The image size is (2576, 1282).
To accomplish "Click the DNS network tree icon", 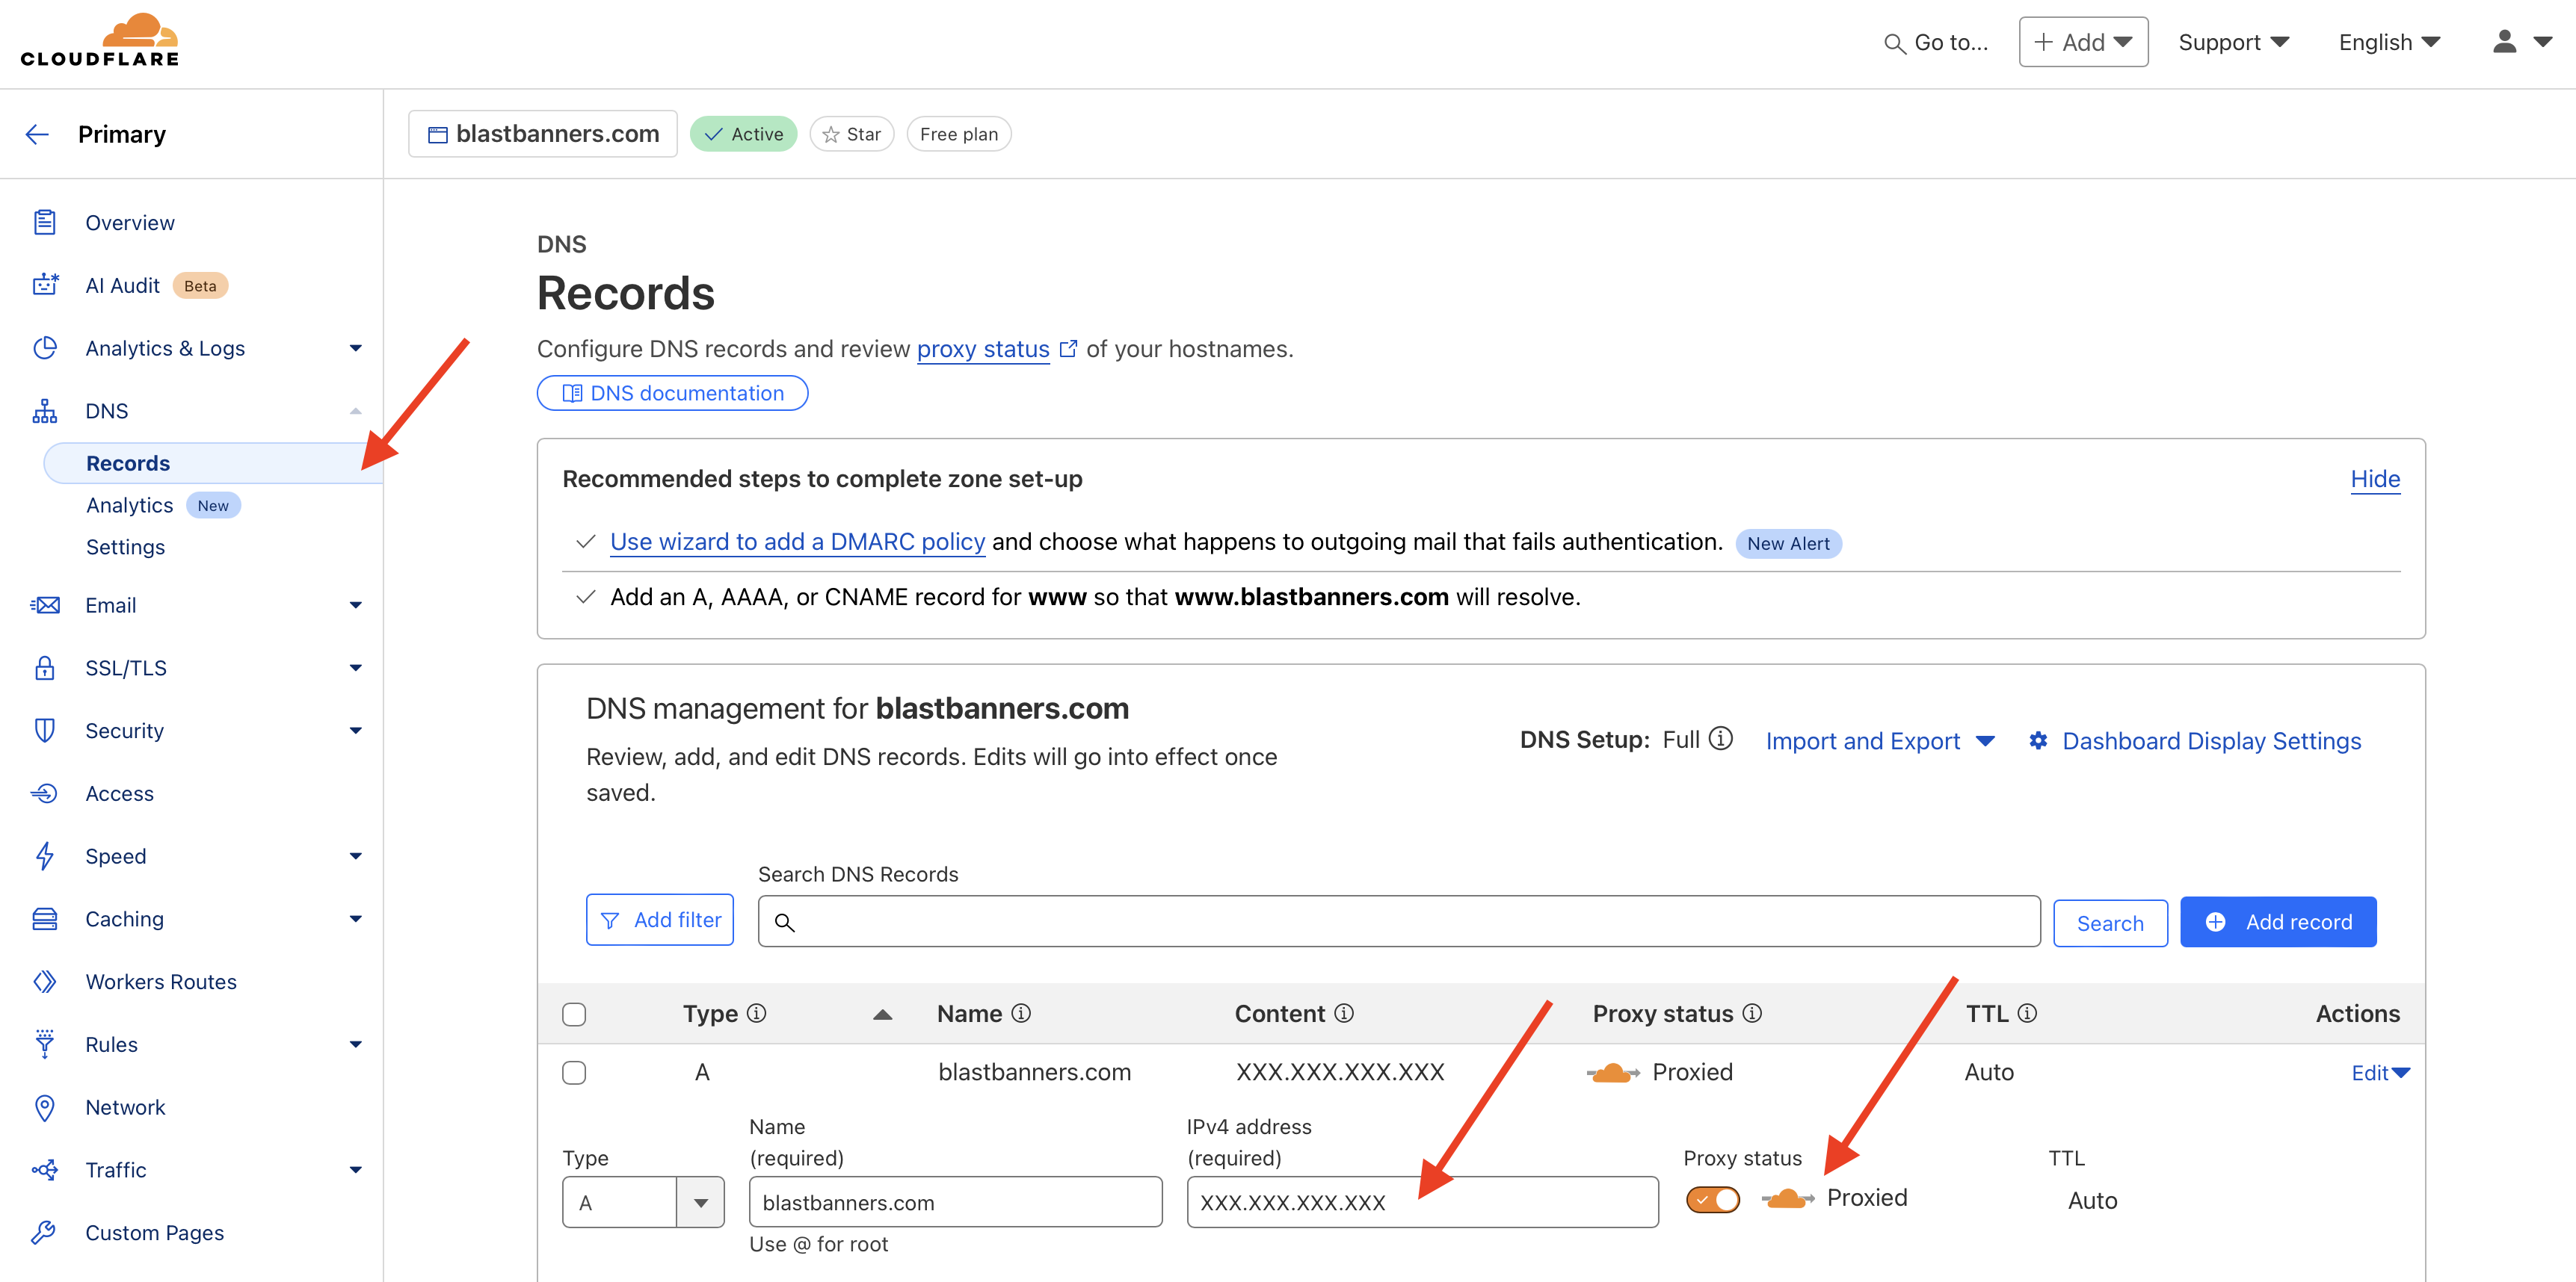I will (x=44, y=411).
